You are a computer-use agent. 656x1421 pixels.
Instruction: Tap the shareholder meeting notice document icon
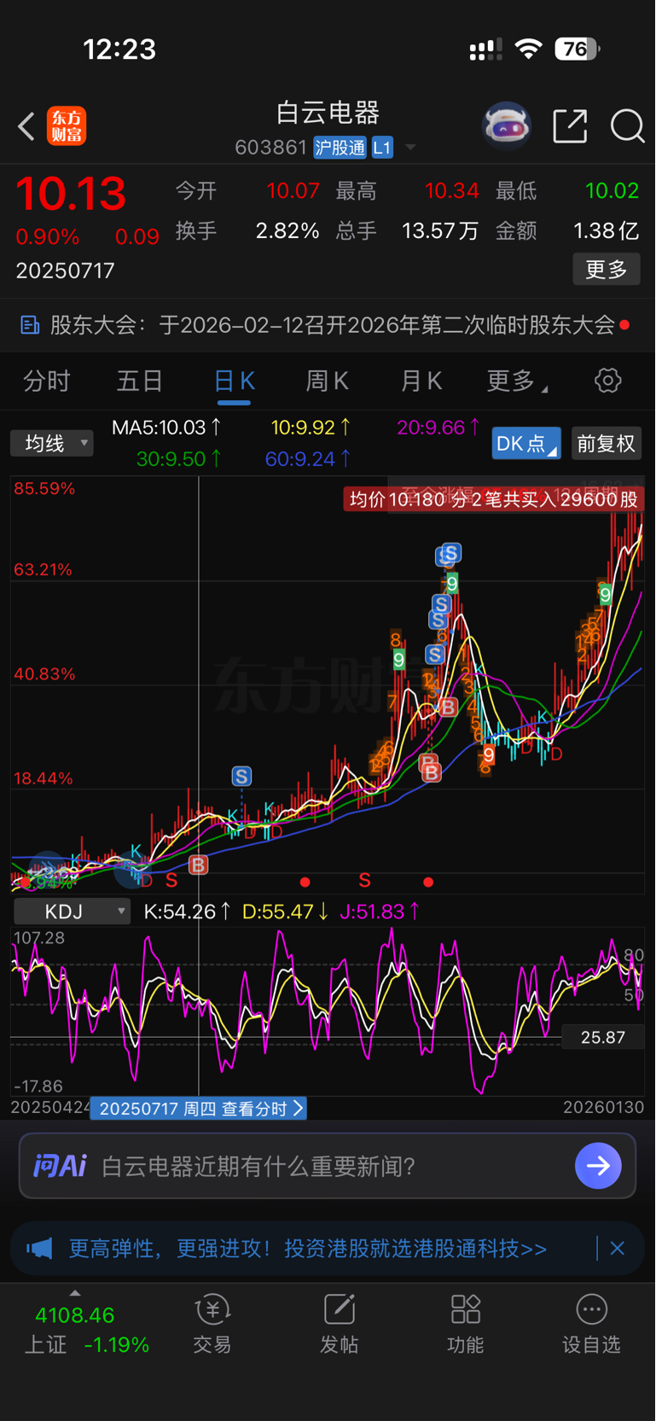pos(30,325)
